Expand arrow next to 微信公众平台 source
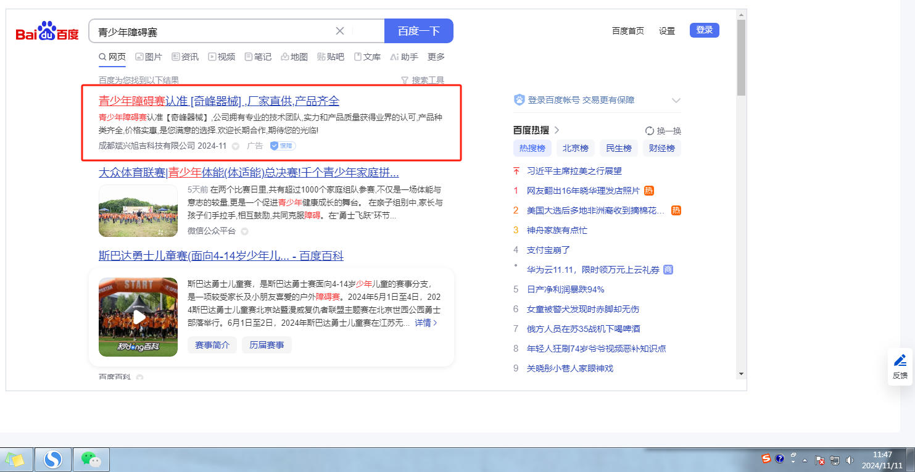Image resolution: width=915 pixels, height=472 pixels. click(x=244, y=231)
